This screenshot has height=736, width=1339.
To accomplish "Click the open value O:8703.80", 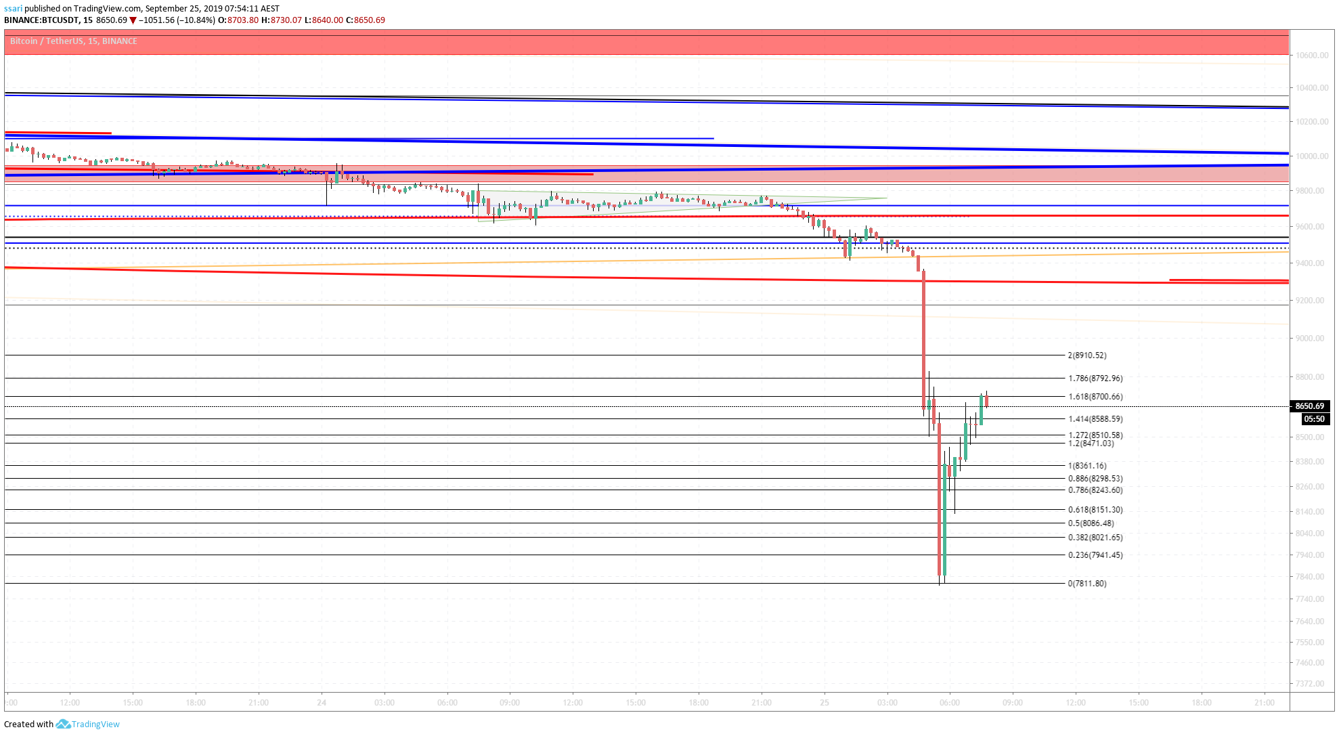I will pos(238,20).
